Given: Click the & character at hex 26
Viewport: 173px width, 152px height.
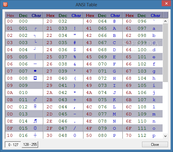Looking at the screenshot, I should 75,64.
